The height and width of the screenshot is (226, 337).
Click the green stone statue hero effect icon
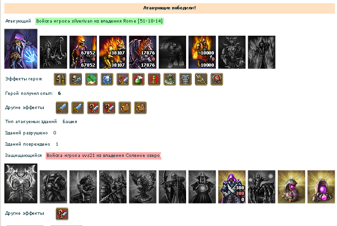click(x=170, y=79)
